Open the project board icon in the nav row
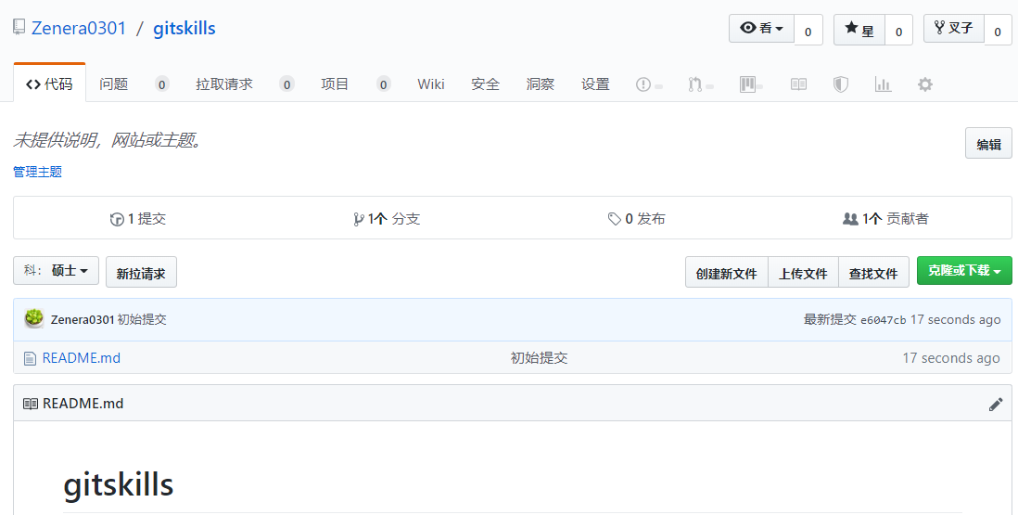The width and height of the screenshot is (1018, 515). 747,84
